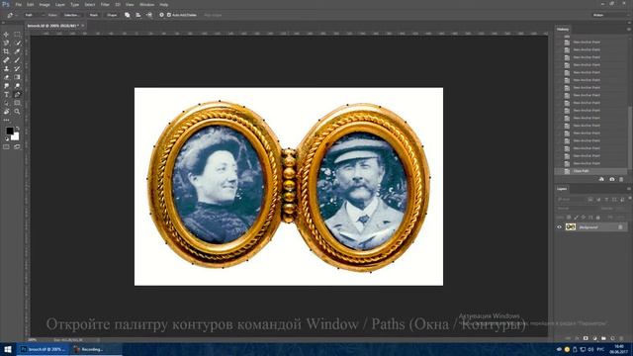
Task: Select the Rectangle shape tool
Action: [x=17, y=103]
